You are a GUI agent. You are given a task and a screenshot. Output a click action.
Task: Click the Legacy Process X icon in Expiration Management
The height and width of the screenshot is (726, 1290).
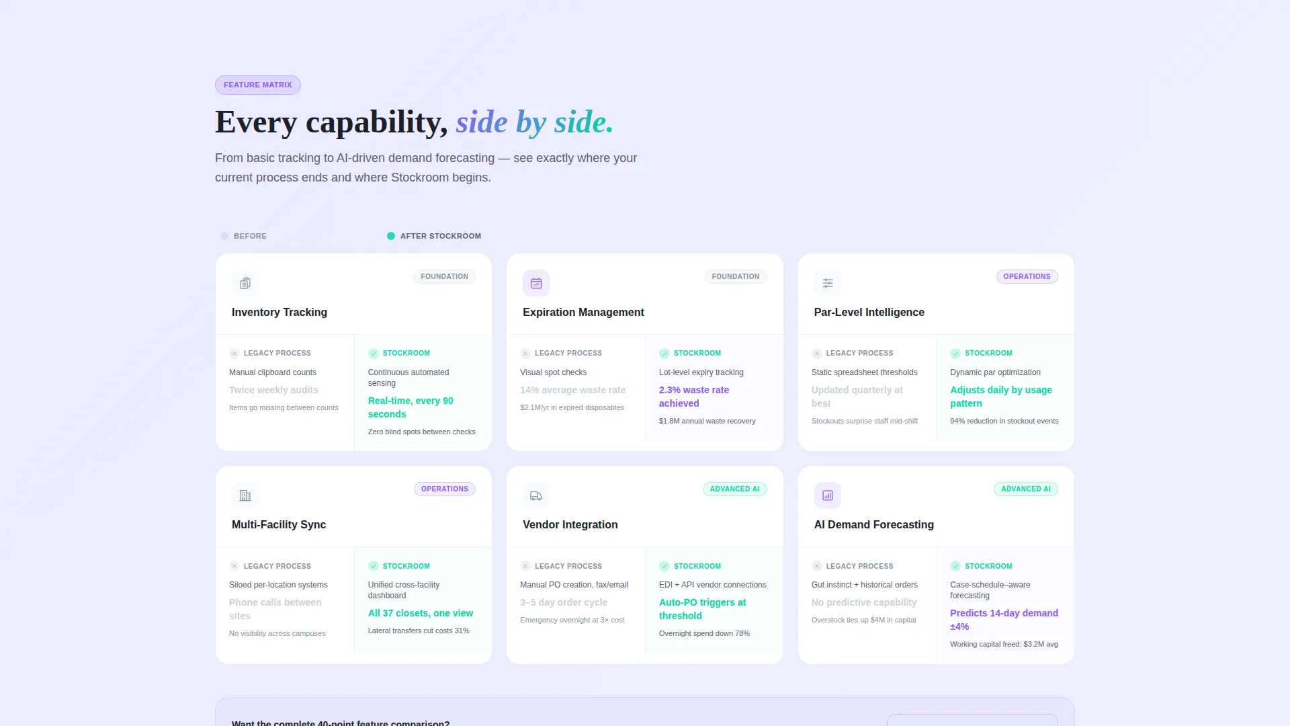525,354
